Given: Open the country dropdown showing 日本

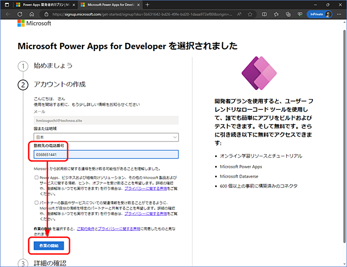Looking at the screenshot, I should point(106,137).
